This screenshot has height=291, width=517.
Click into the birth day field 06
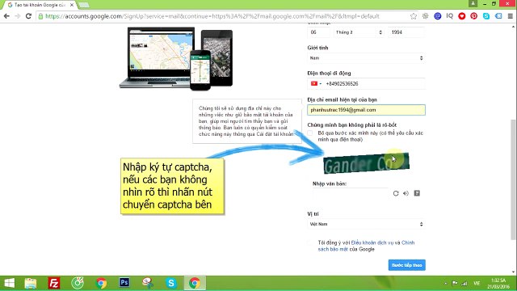point(318,32)
